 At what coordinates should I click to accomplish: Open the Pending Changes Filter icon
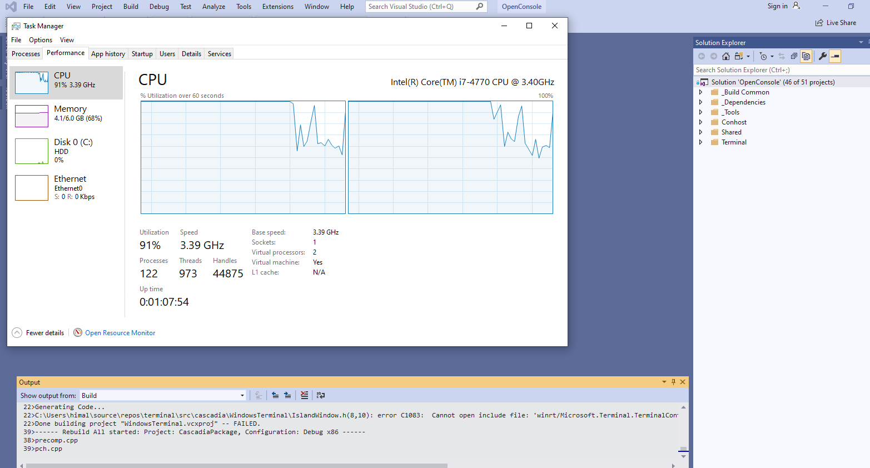[x=763, y=56]
